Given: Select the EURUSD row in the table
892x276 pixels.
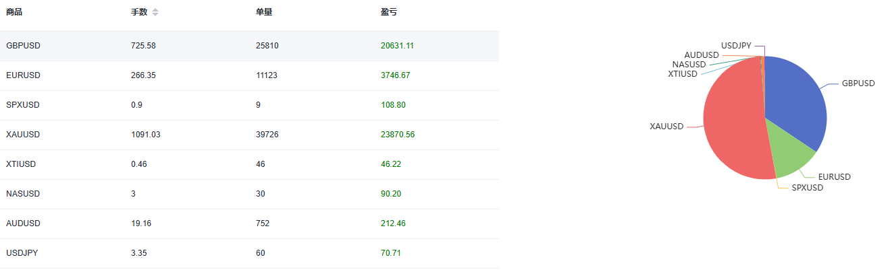Looking at the screenshot, I should [249, 75].
